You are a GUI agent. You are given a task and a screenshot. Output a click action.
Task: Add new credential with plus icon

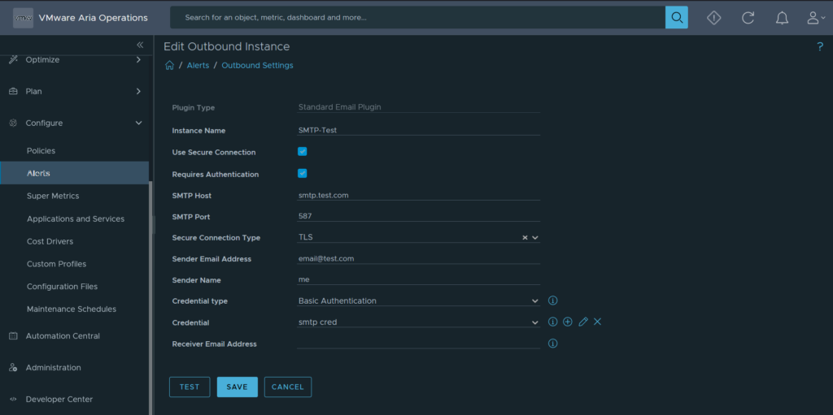coord(567,322)
